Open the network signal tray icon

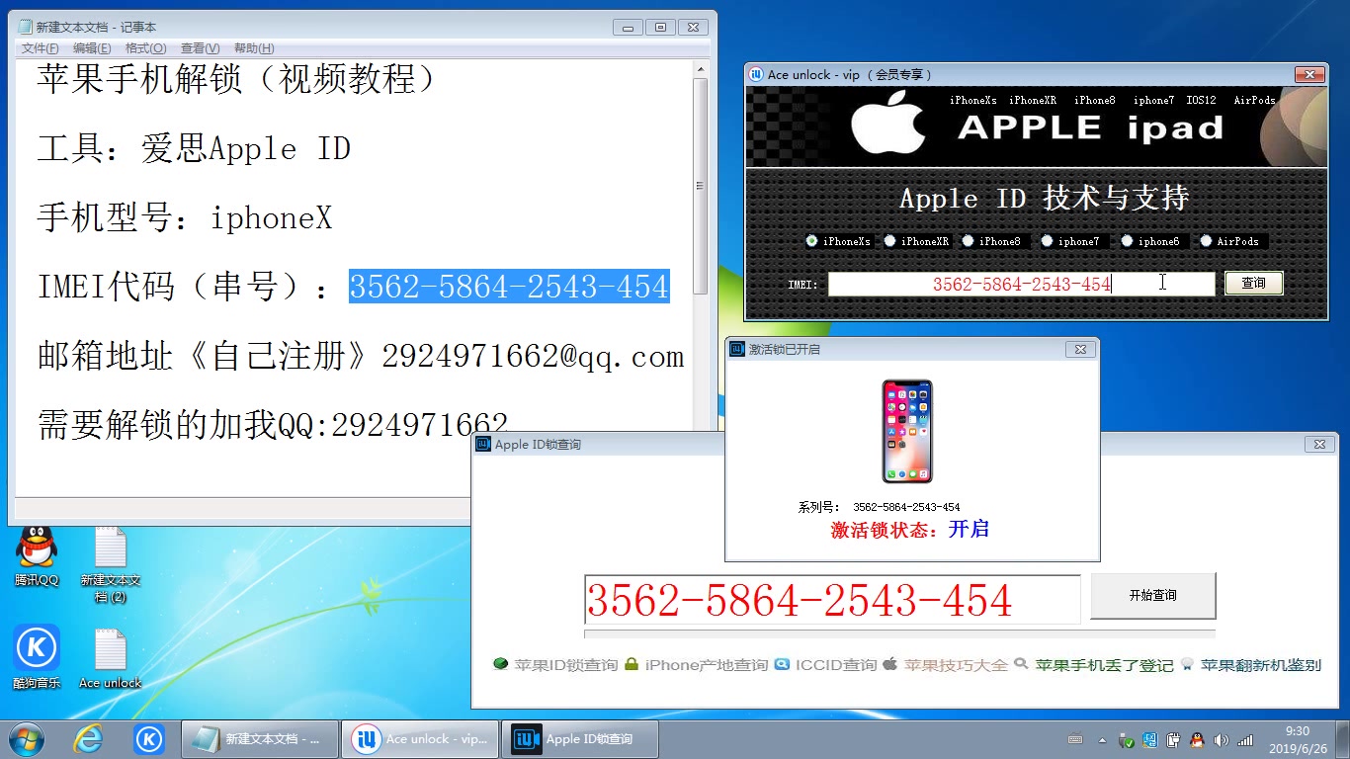[x=1245, y=740]
